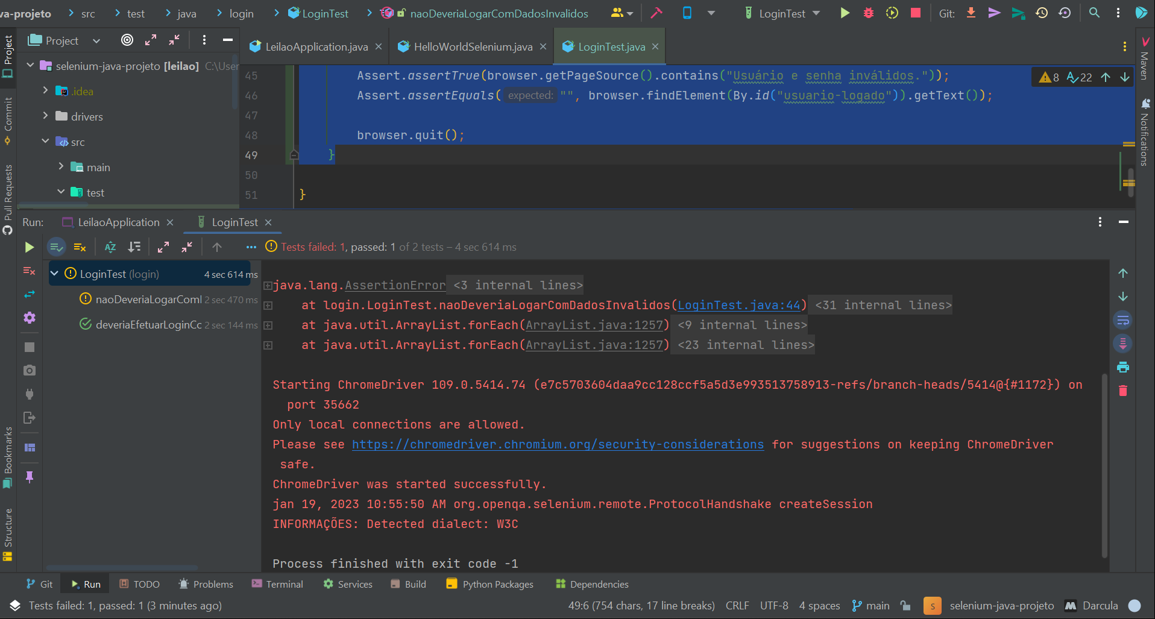Open the chromedriver security-considerations link
Image resolution: width=1155 pixels, height=619 pixels.
pos(558,445)
